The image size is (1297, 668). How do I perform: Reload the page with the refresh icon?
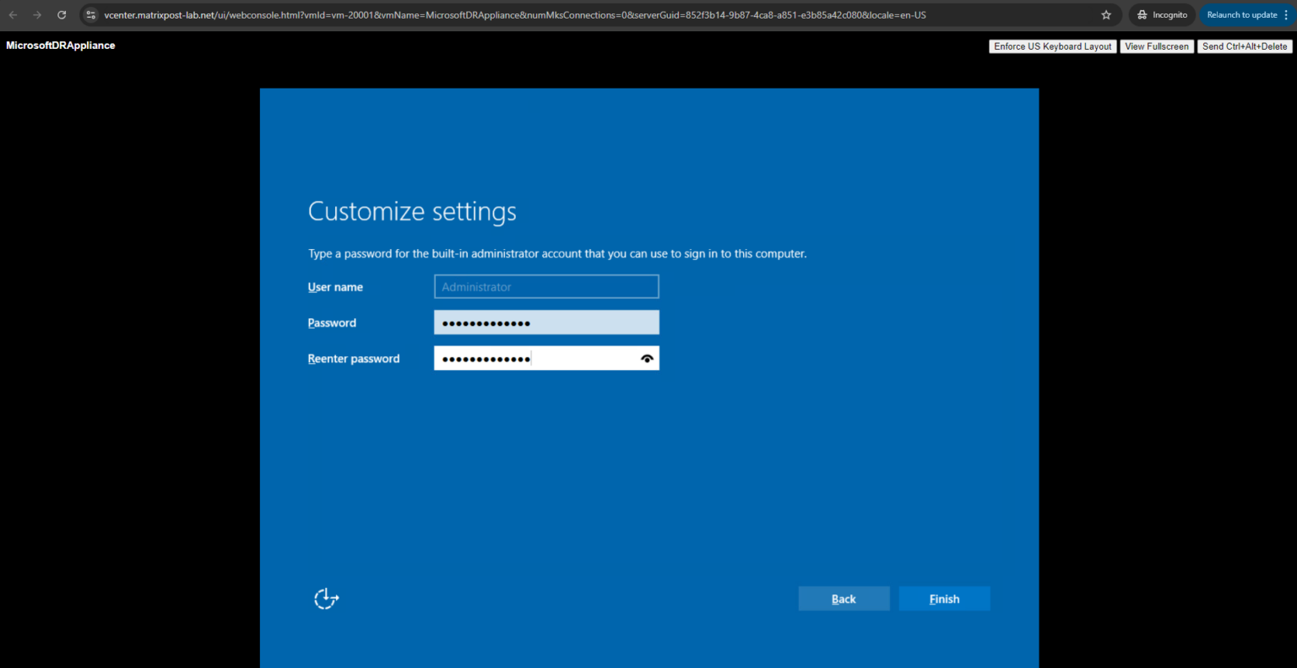[61, 14]
